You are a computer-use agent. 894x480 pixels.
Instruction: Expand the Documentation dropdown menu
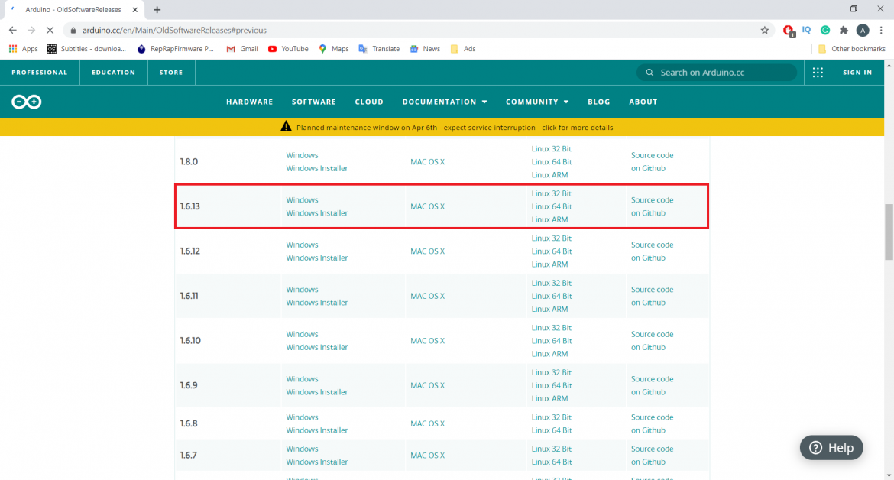(445, 102)
